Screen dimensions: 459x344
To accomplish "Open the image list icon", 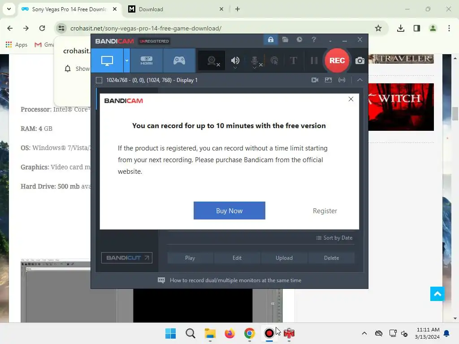I will 328,80.
